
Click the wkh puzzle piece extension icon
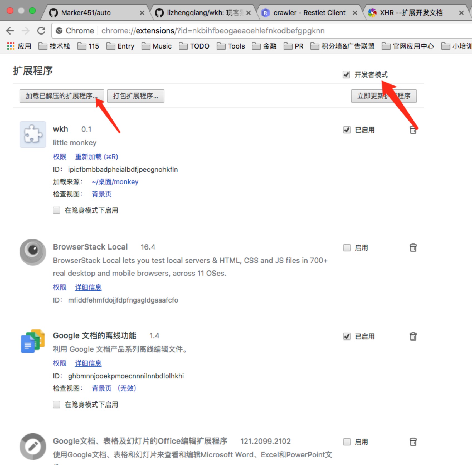[33, 134]
